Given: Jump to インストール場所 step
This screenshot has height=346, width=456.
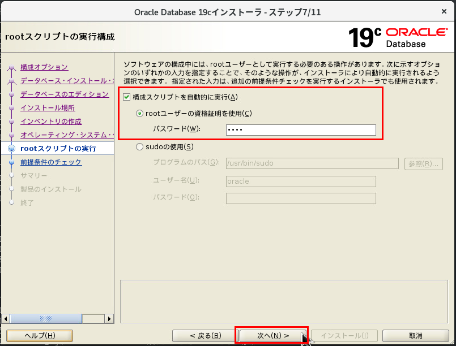Looking at the screenshot, I should [x=48, y=108].
